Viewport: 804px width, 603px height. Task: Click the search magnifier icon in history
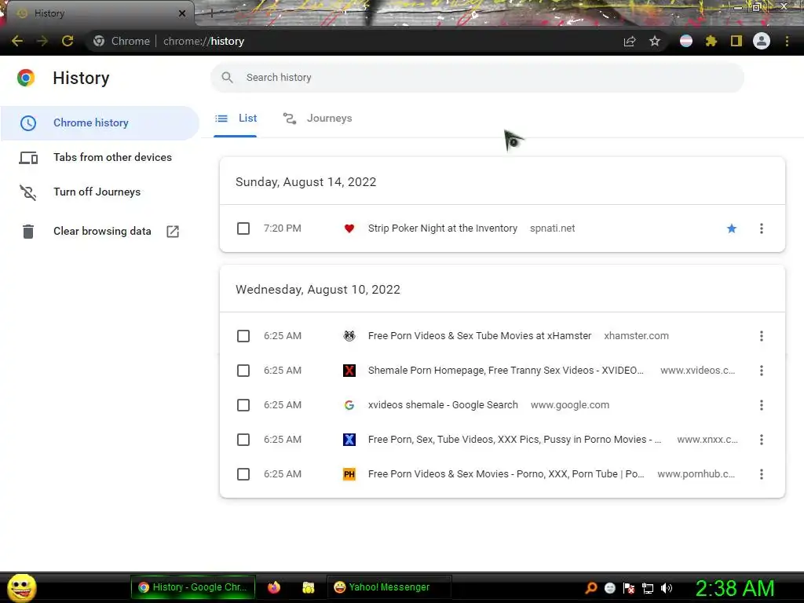(x=227, y=78)
